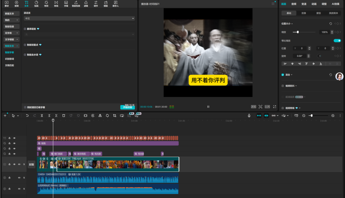Click the undo arrow in timeline toolbar
The height and width of the screenshot is (198, 345).
27,116
